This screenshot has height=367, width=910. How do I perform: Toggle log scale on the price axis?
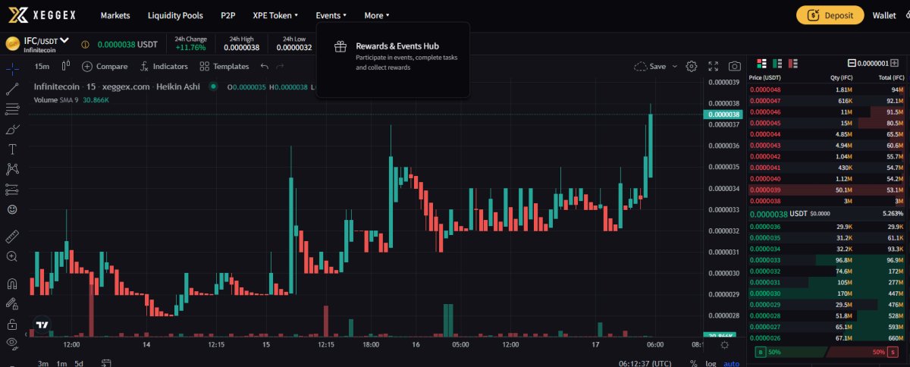711,363
